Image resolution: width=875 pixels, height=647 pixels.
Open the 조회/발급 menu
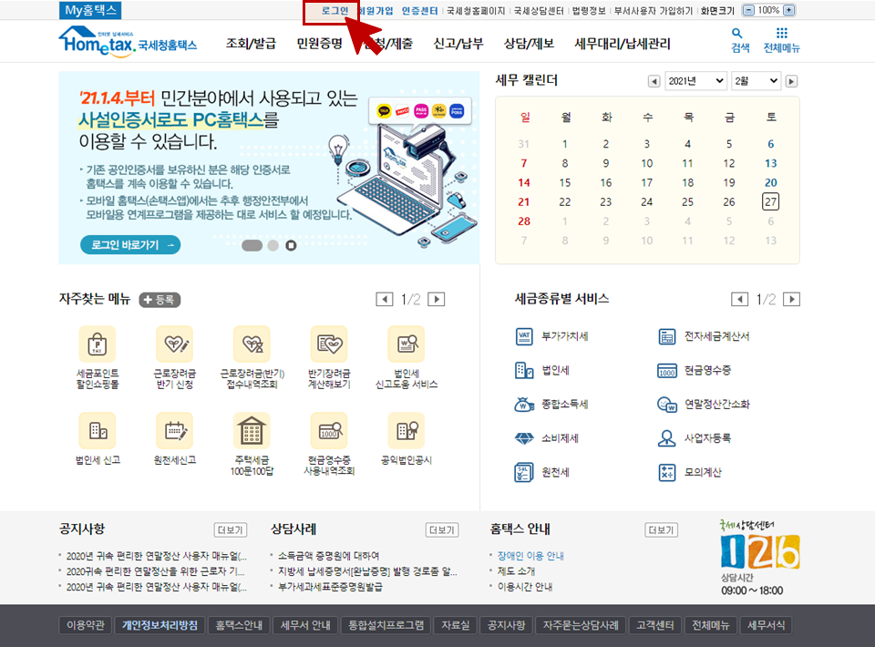point(251,44)
